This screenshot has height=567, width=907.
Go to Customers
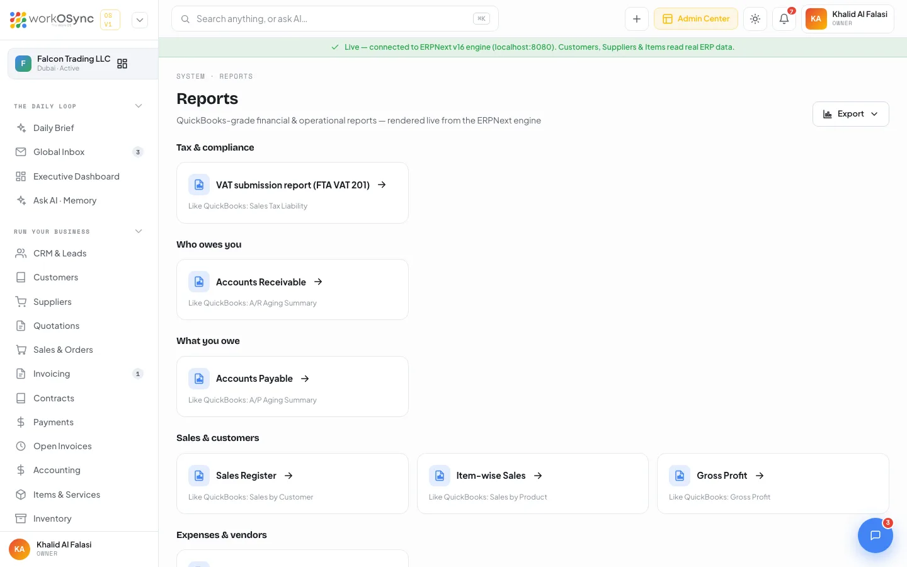tap(79, 277)
